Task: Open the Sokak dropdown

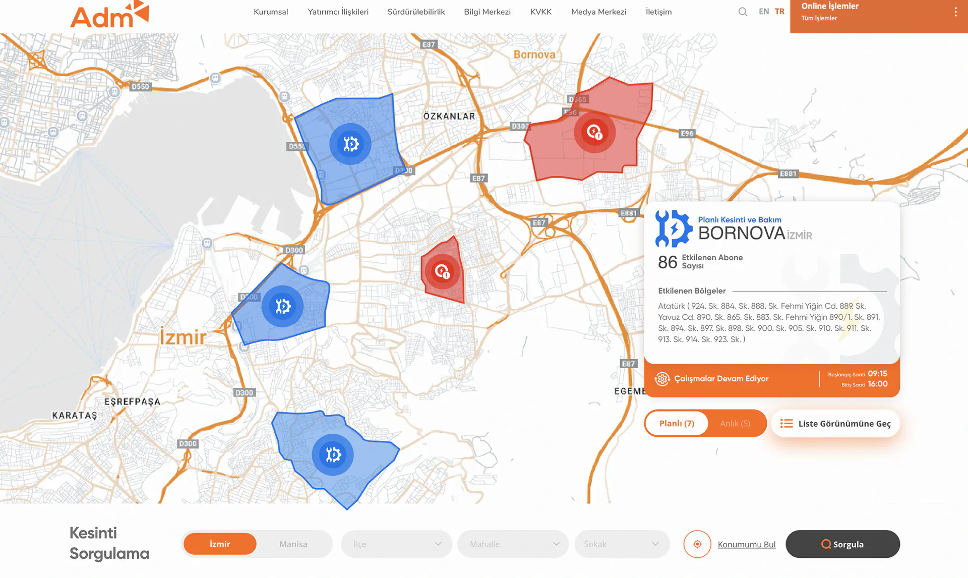Action: [622, 544]
